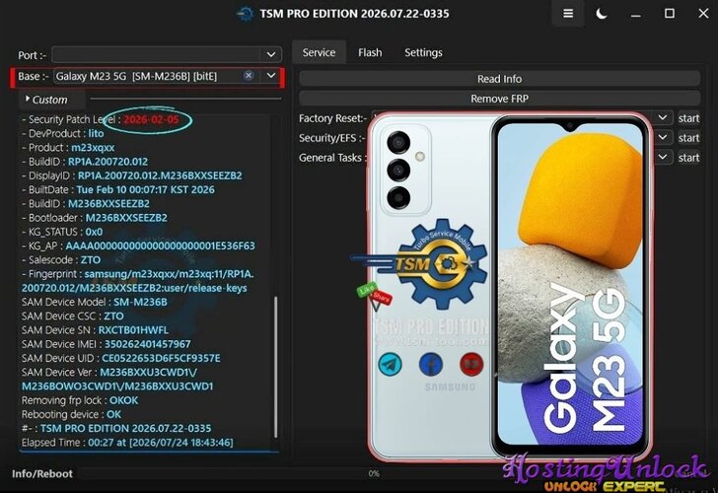Screen dimensions: 718x493
Task: Click the Base field showing Galaxy M23 5G
Action: pyautogui.click(x=167, y=76)
